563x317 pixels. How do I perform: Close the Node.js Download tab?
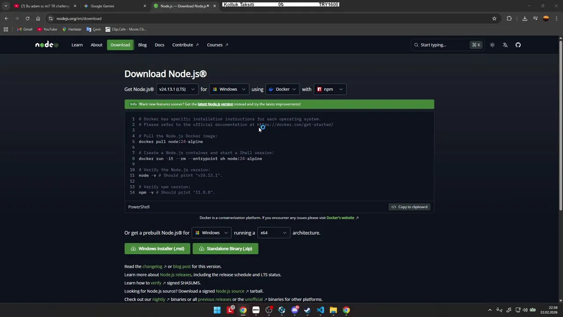coord(214,6)
